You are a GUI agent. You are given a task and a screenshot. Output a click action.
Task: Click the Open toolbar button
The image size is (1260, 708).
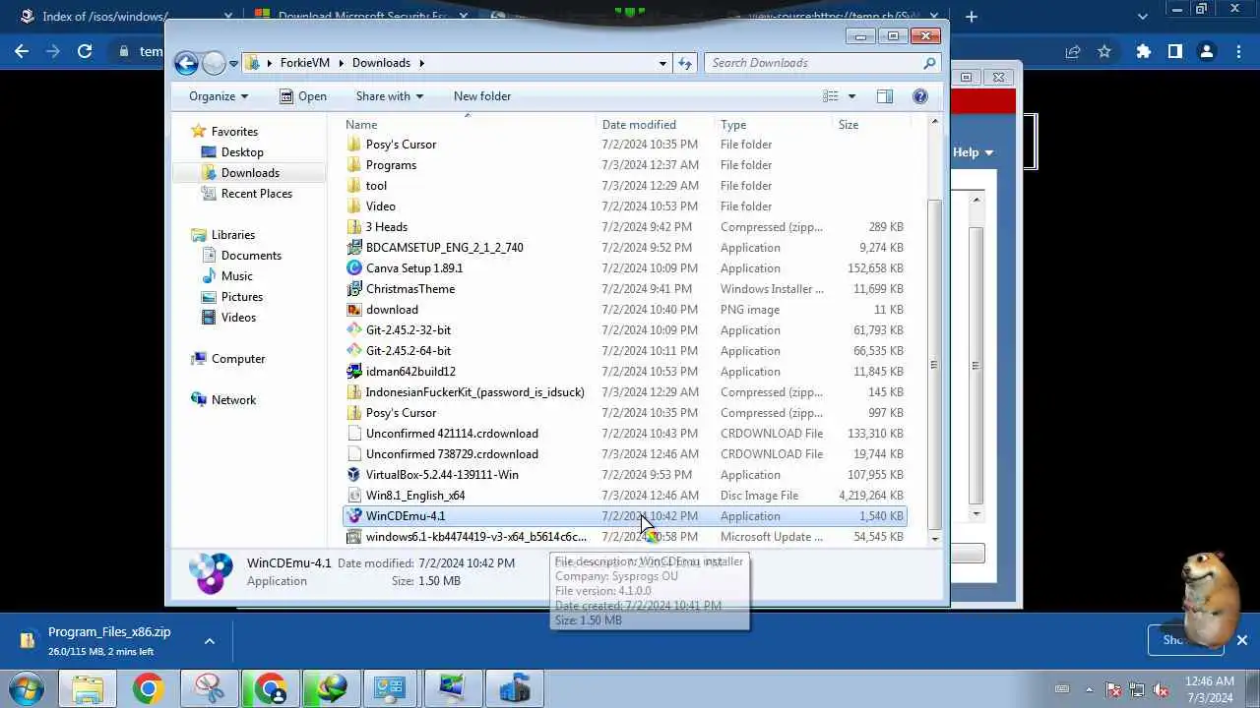303,96
